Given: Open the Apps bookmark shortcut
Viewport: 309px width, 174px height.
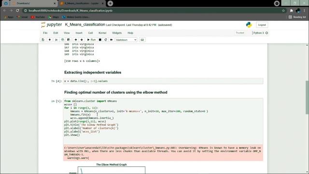Looking at the screenshot, I should pyautogui.click(x=9, y=17).
